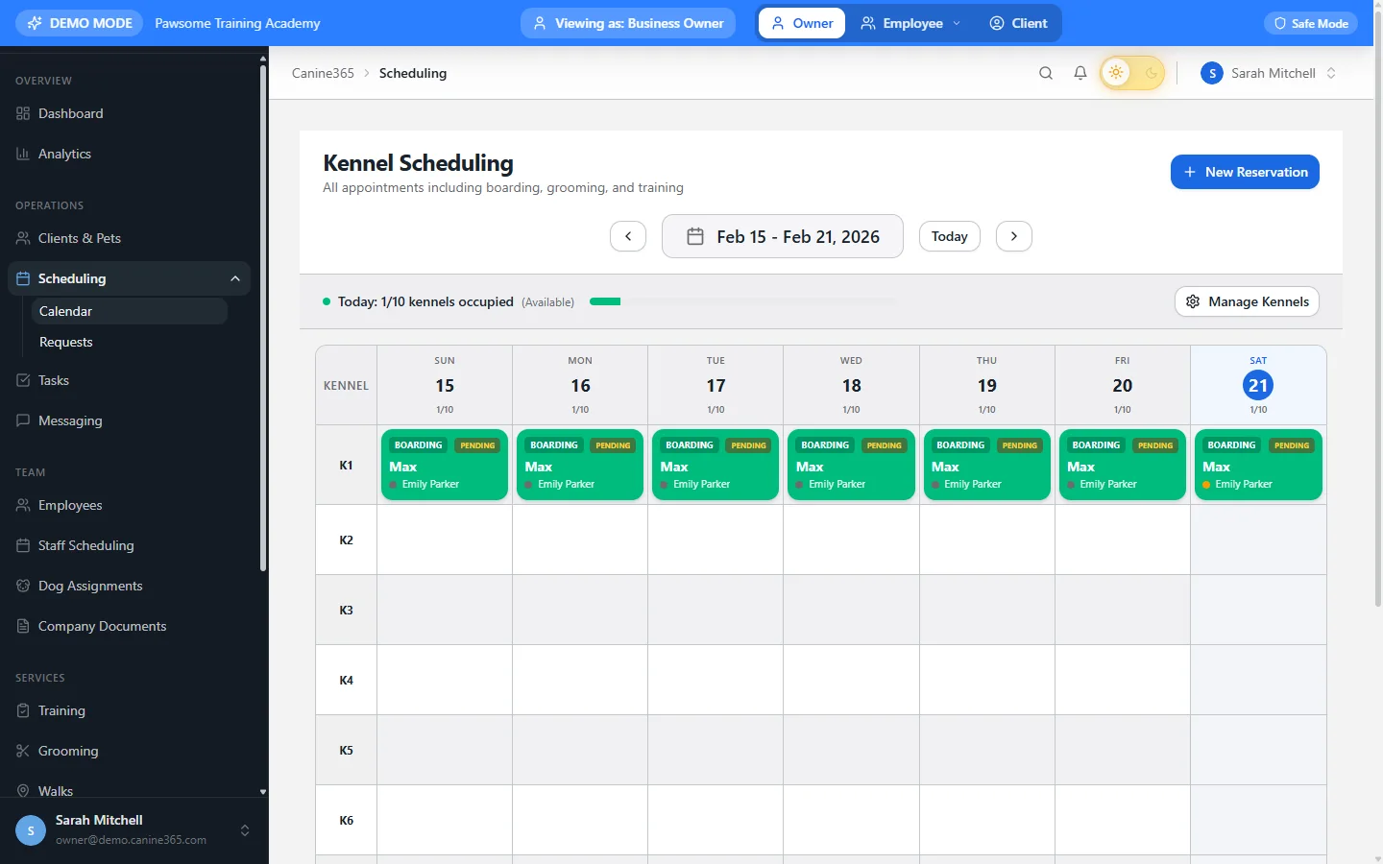Expand sidebar footer user menu chevrons

click(245, 830)
